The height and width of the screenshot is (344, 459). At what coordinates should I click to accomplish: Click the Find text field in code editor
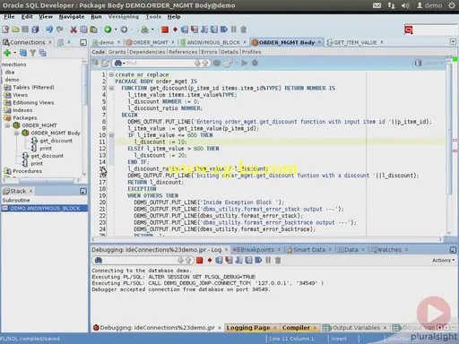point(160,64)
